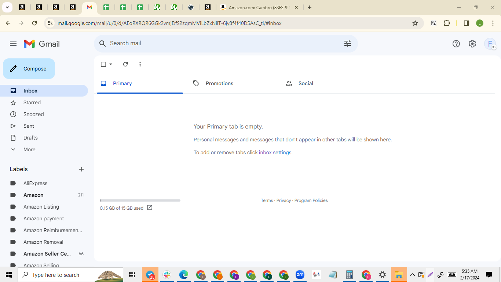Open the Starred folder

(44, 102)
